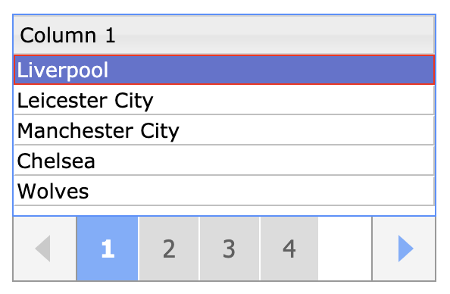Highlight the Wolves row
The height and width of the screenshot is (294, 450).
pyautogui.click(x=224, y=191)
